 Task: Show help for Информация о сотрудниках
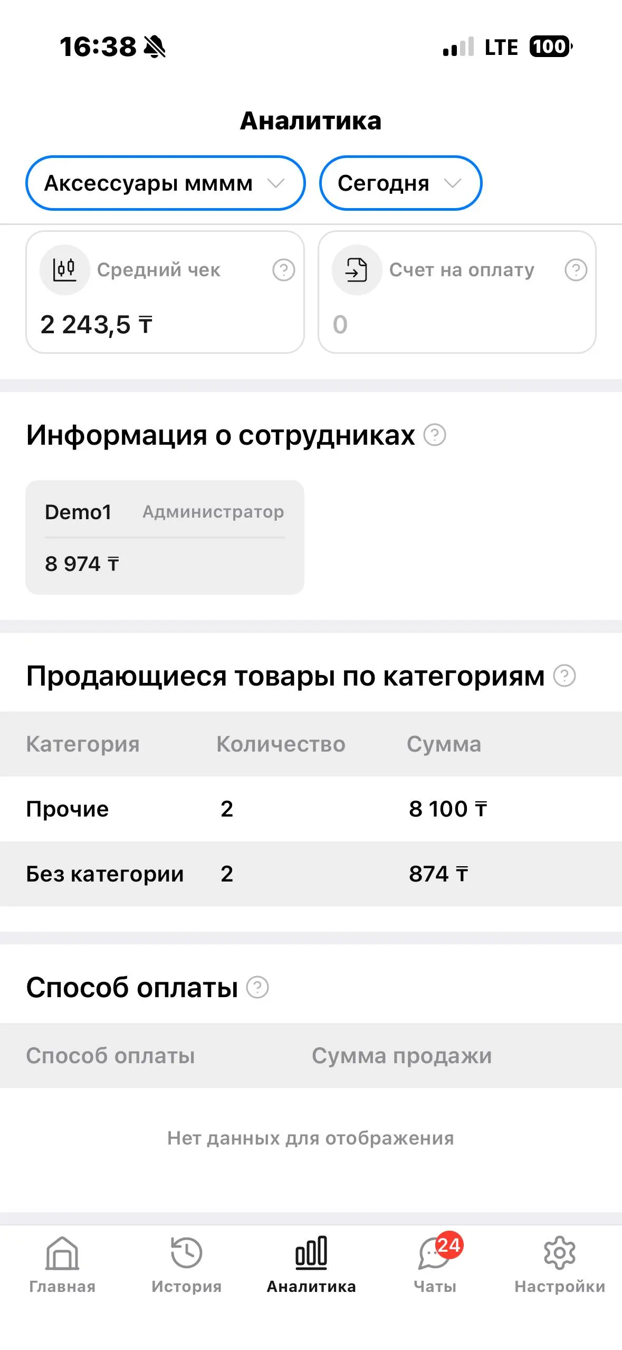coord(435,435)
